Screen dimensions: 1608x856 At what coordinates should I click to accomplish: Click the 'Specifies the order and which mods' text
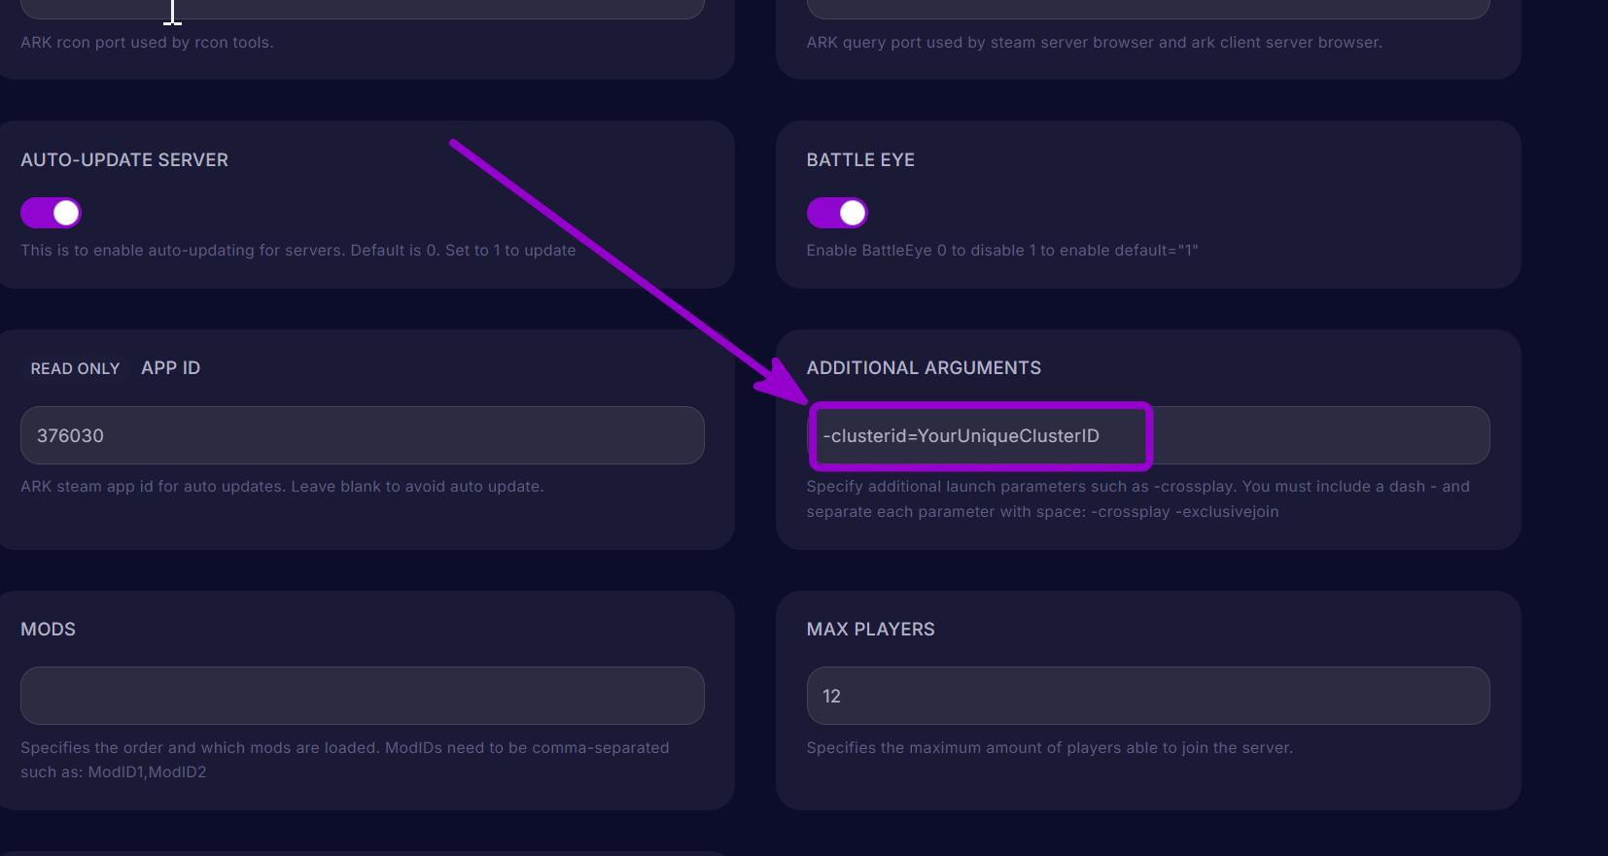click(x=344, y=760)
